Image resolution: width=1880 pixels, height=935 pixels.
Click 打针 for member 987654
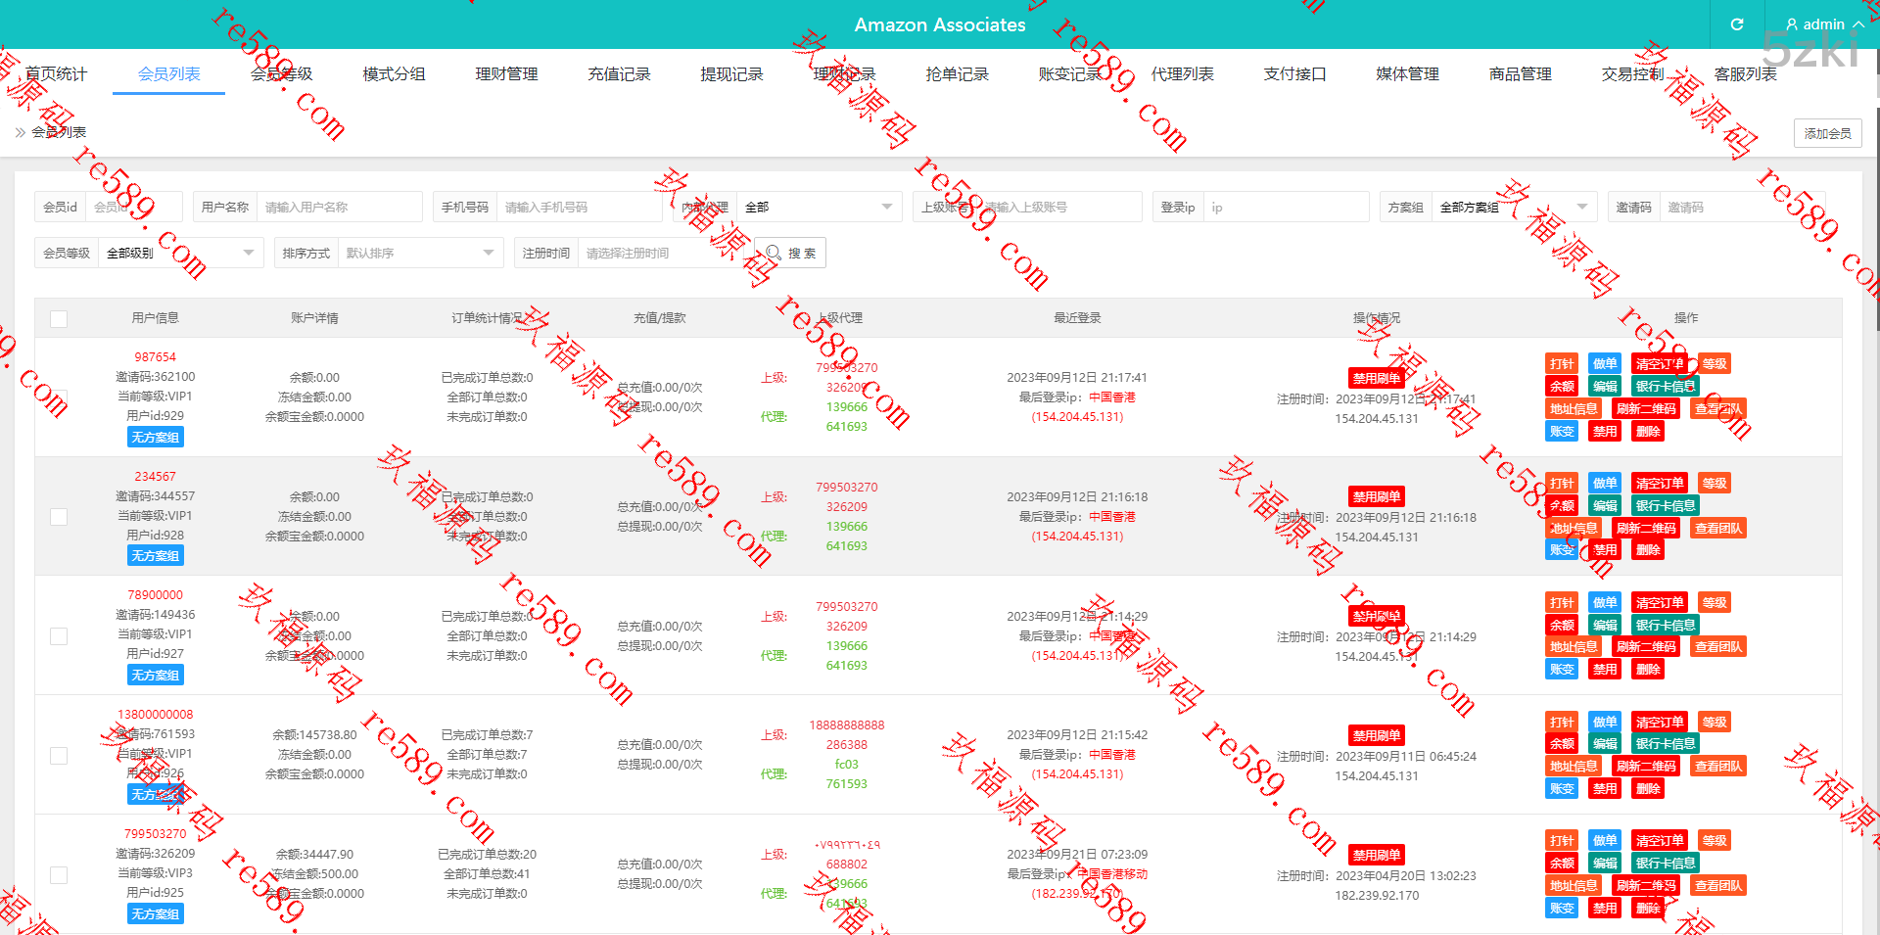coord(1562,364)
